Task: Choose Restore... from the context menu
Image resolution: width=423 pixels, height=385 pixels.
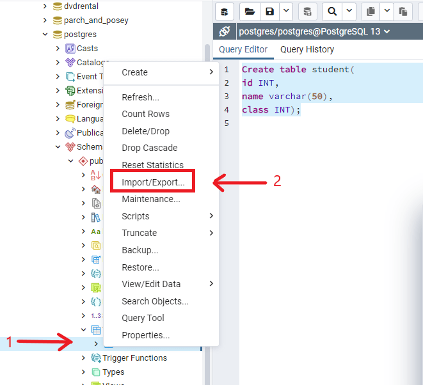Action: 161,267
